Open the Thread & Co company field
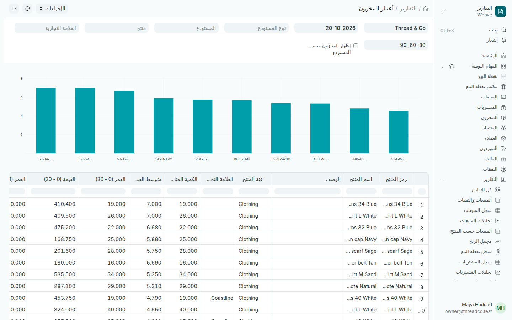Image resolution: width=512 pixels, height=320 pixels. 396,28
